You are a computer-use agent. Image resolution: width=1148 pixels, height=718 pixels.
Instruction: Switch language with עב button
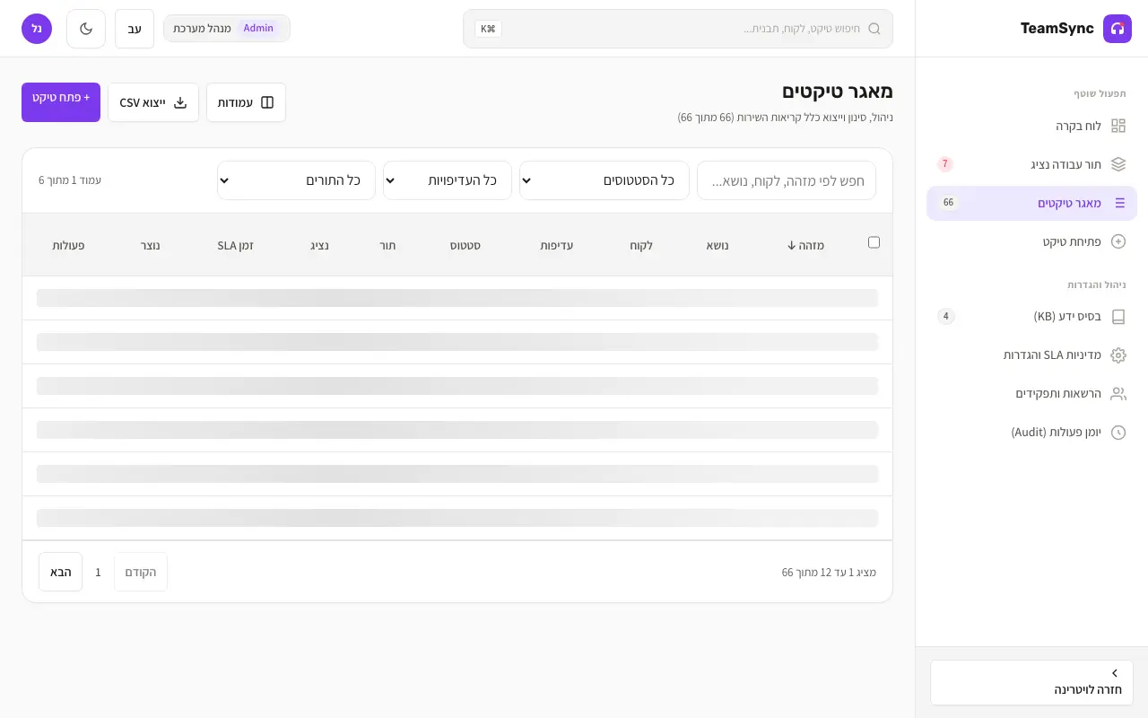(135, 29)
